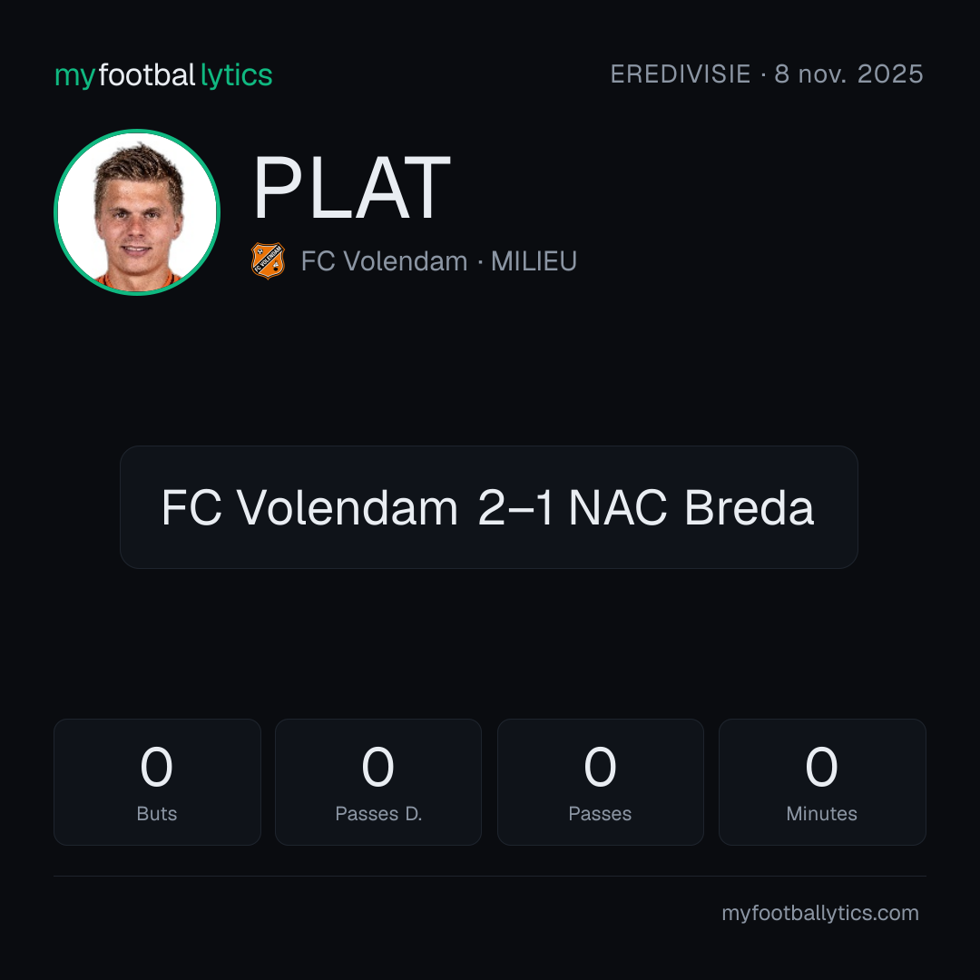Image resolution: width=980 pixels, height=980 pixels.
Task: Click the myfootballytics logo
Action: (163, 75)
